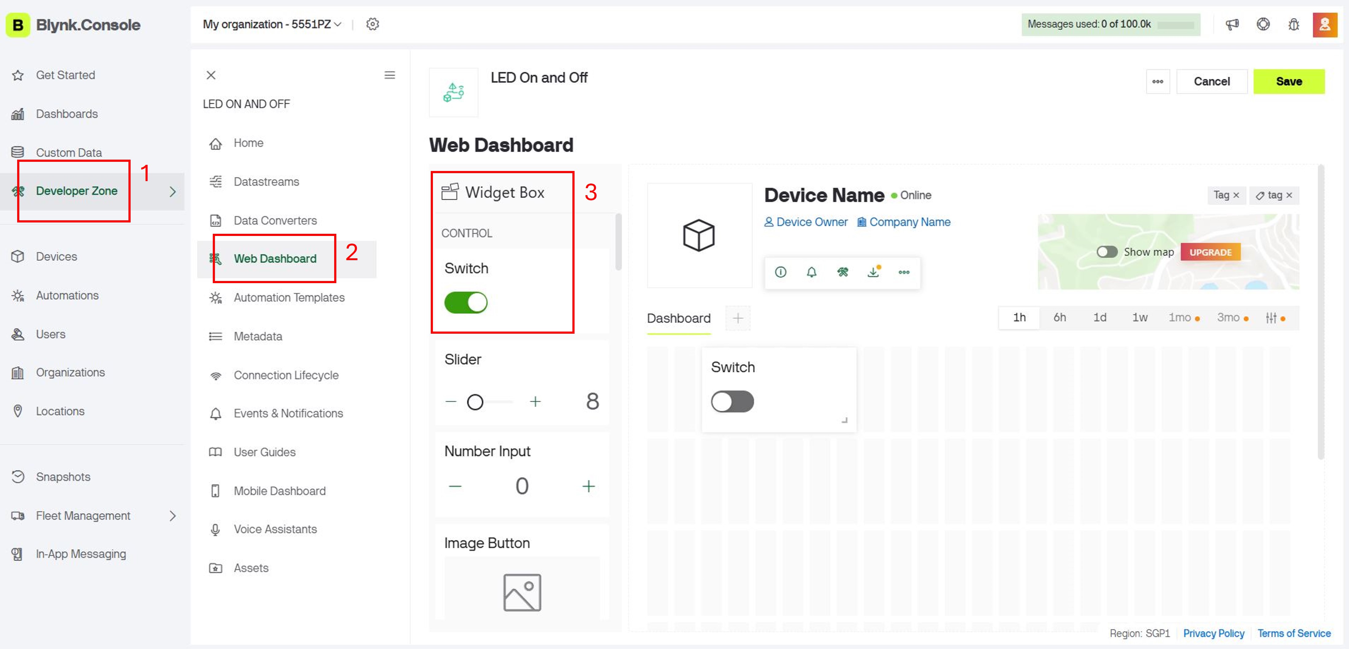Toggle the dashboard Switch widget

pyautogui.click(x=732, y=401)
